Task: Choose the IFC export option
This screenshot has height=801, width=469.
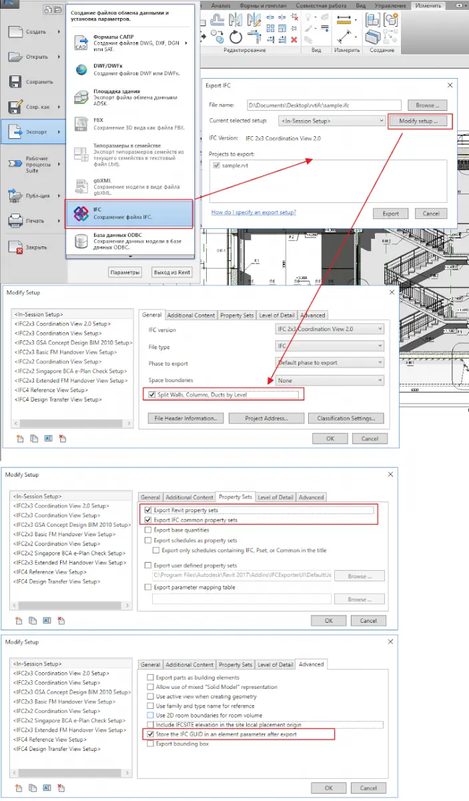Action: 129,214
